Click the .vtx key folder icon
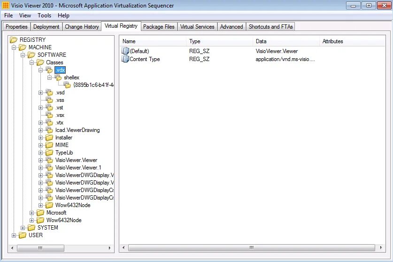The image size is (393, 262). (x=49, y=123)
